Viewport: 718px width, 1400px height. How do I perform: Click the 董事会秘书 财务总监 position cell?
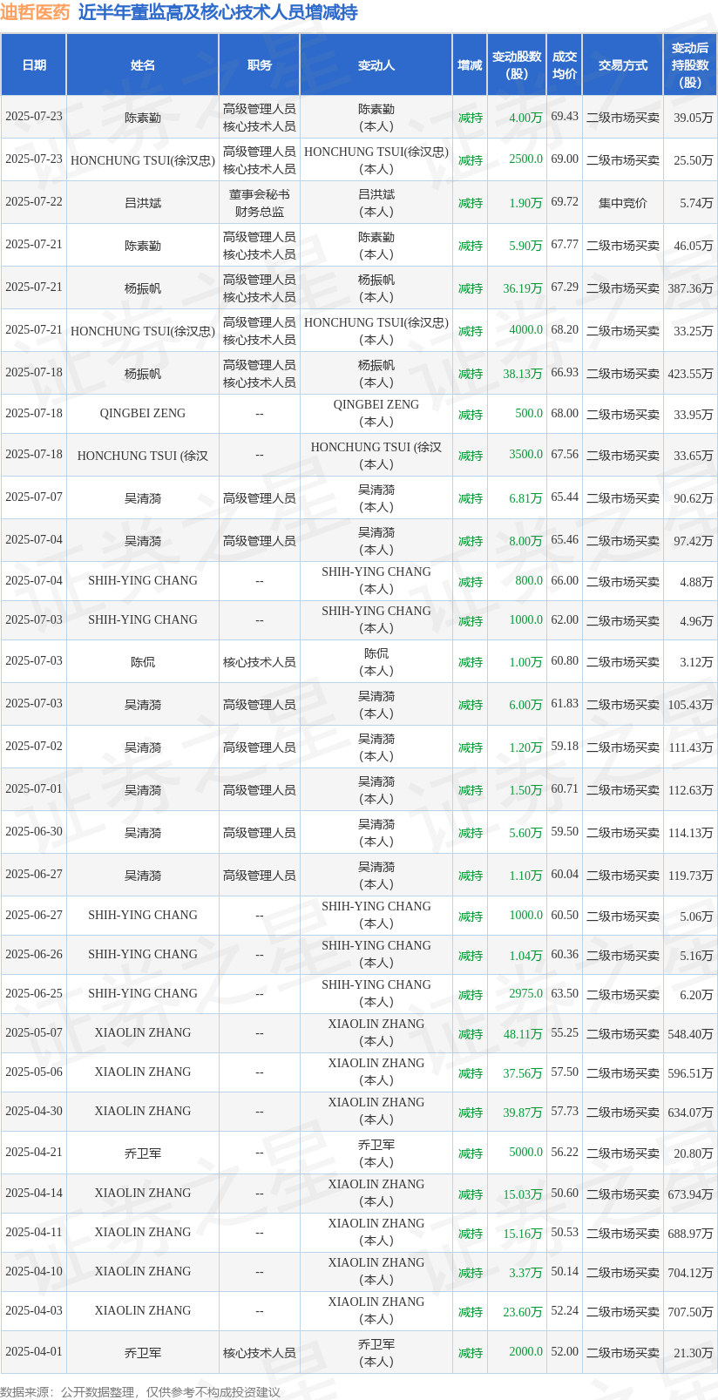point(260,203)
